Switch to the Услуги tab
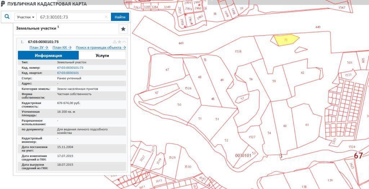 pos(102,55)
